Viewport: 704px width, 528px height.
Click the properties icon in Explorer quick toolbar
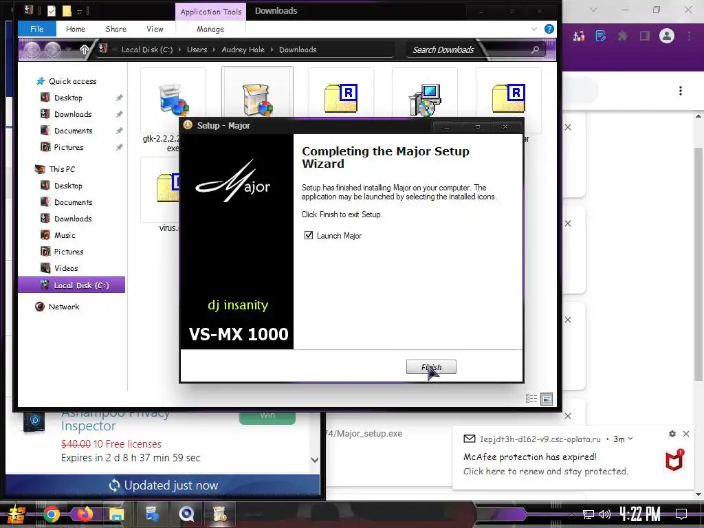(x=52, y=11)
